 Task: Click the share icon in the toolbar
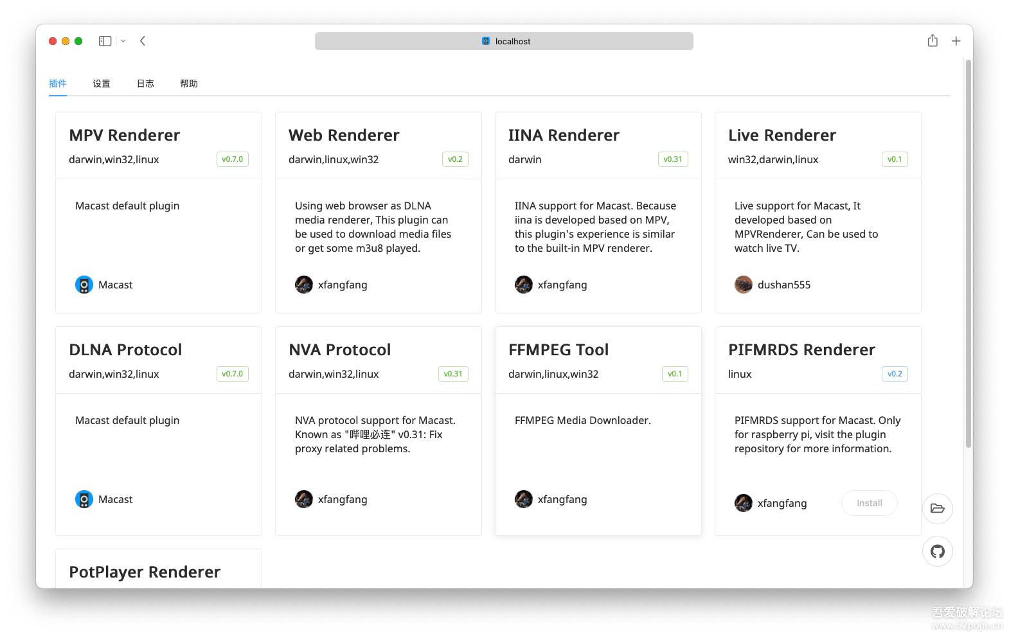933,40
